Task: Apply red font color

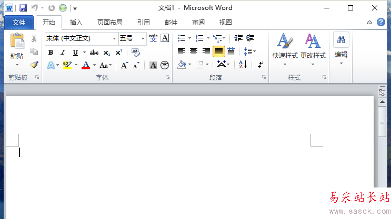Action: tap(86, 65)
